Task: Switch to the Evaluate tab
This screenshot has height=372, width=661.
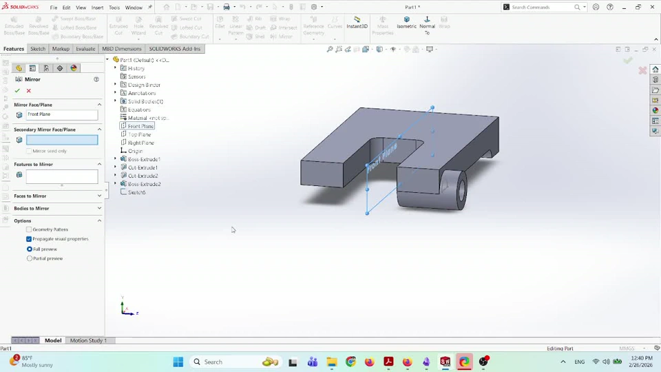Action: 85,49
